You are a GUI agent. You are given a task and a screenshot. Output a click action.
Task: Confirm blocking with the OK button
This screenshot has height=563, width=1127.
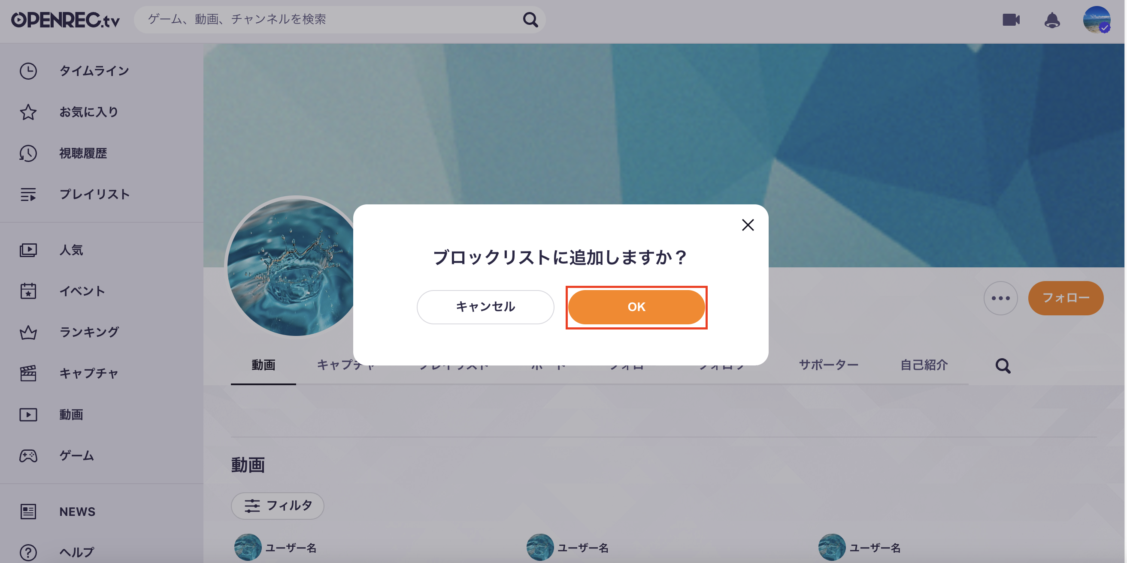coord(636,307)
